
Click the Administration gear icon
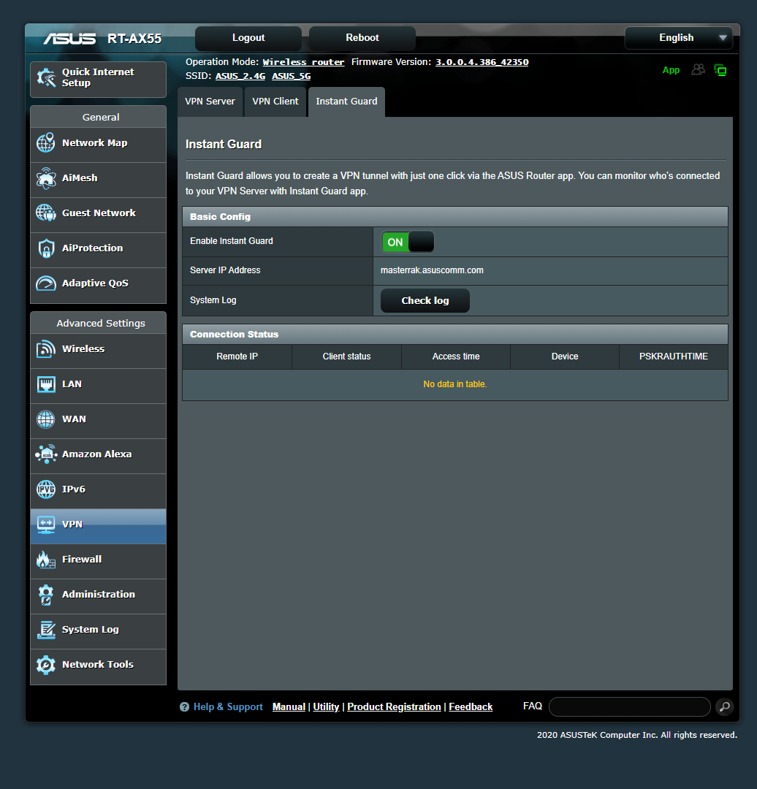point(46,595)
